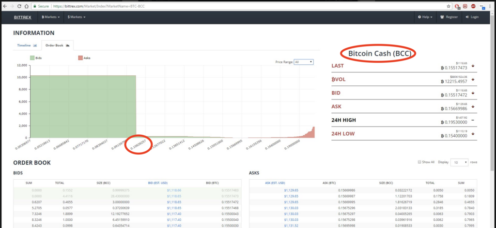Expand the Help dropdown menu
This screenshot has height=228, width=496.
click(x=425, y=17)
